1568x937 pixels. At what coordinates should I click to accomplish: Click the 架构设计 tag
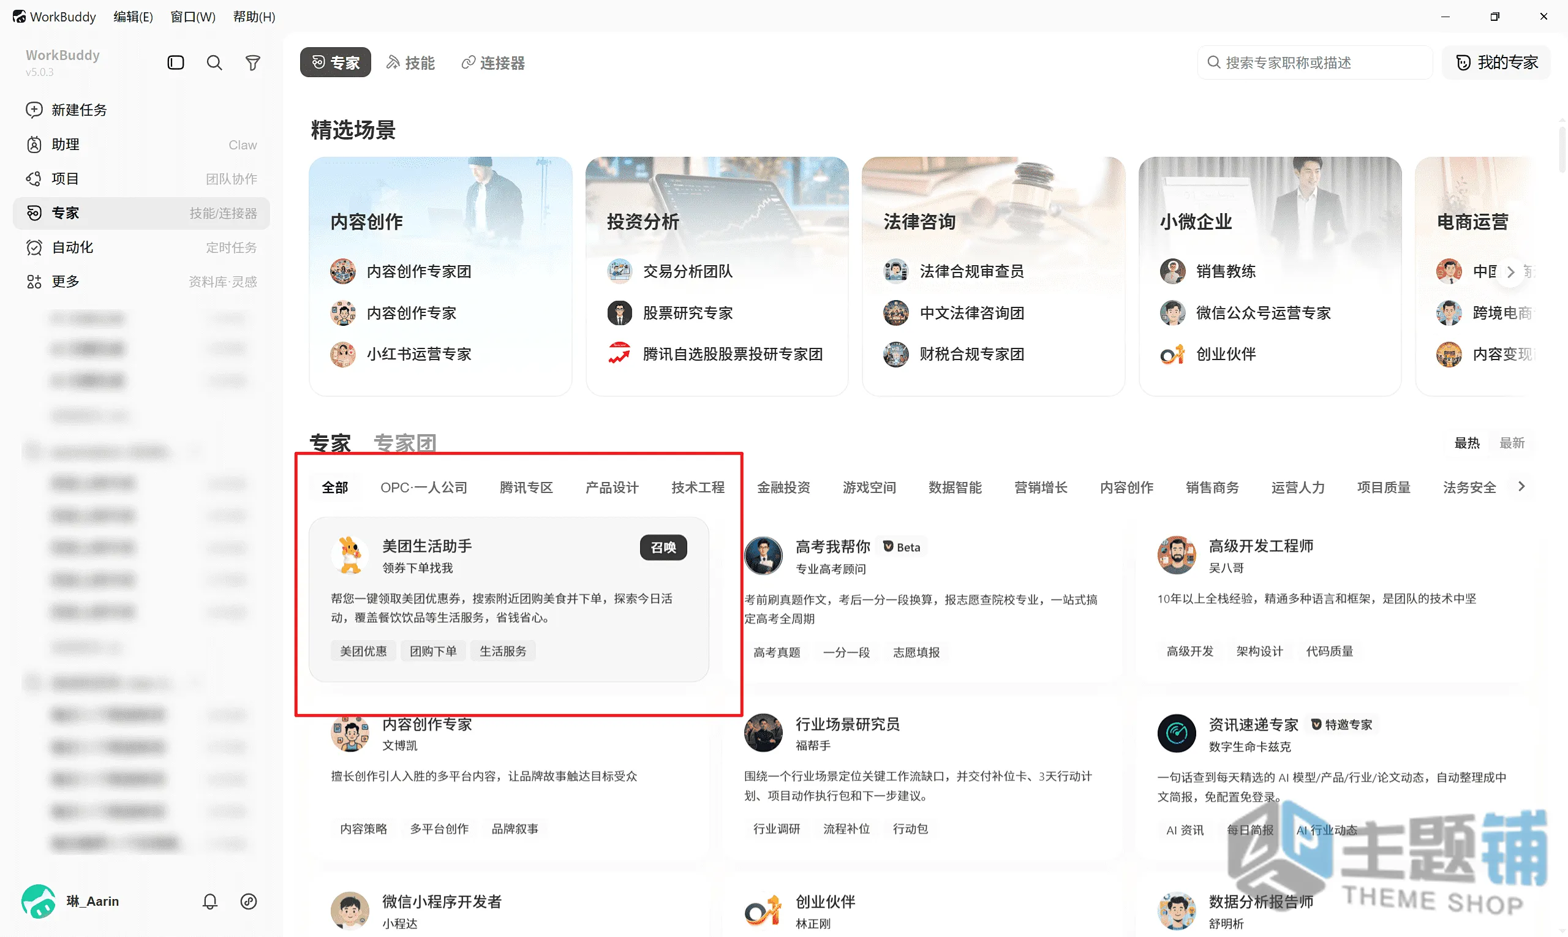click(1260, 651)
